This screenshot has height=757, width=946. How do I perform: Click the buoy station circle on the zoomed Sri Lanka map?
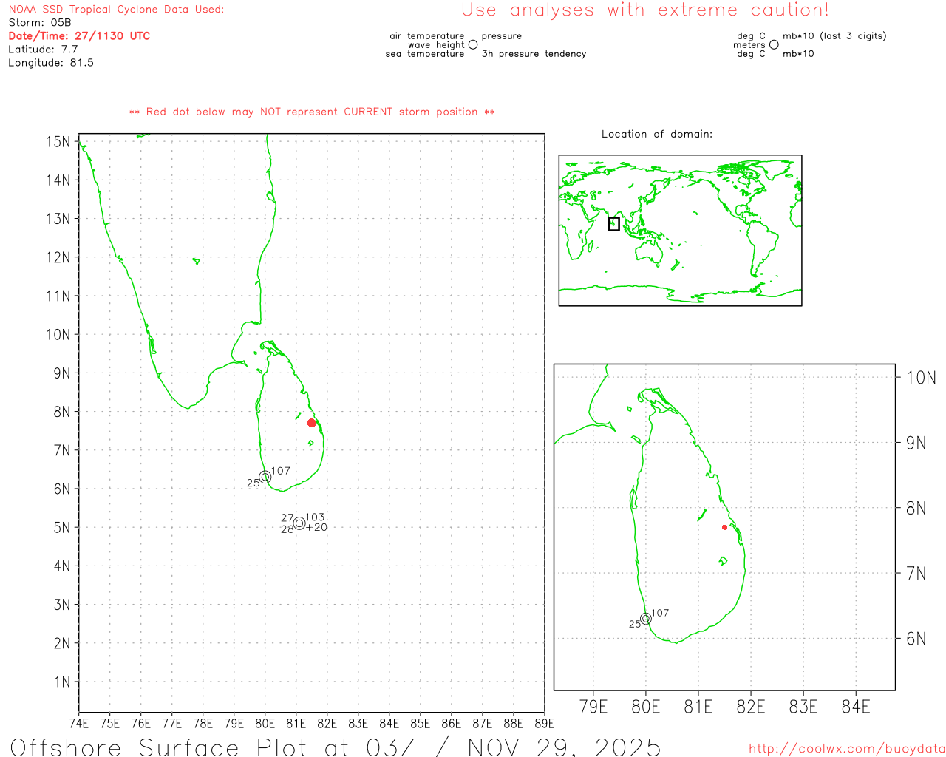pyautogui.click(x=646, y=619)
